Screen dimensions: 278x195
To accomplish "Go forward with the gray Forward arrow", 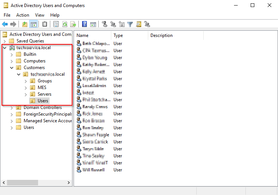I will 13,24.
